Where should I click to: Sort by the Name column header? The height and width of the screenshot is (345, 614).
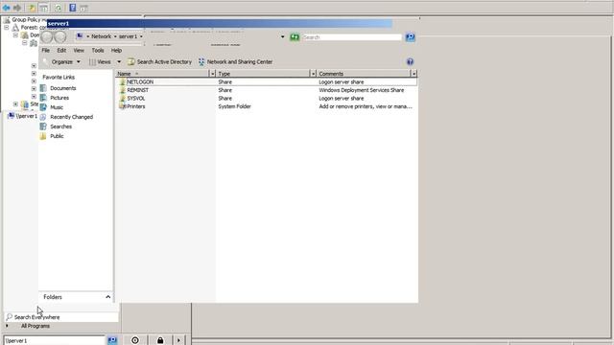tap(162, 74)
